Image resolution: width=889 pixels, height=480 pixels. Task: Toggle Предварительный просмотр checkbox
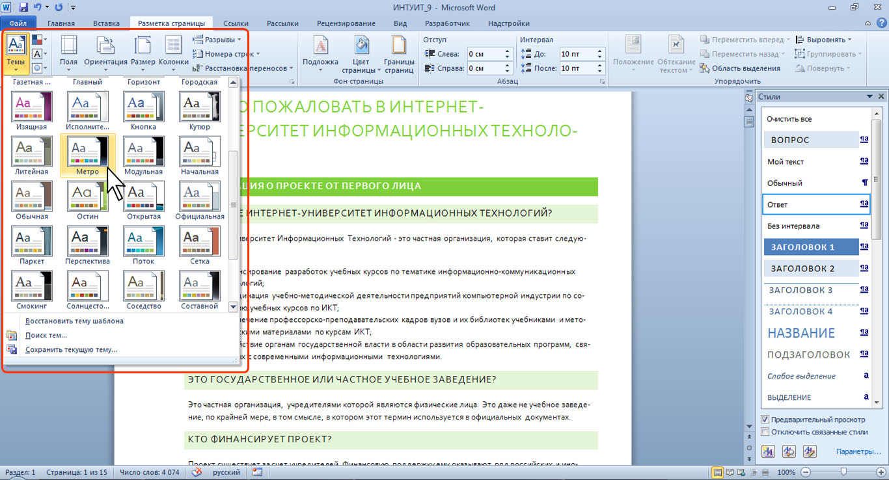[765, 420]
